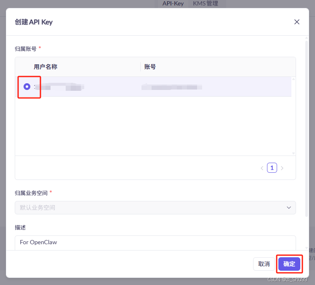315x285 pixels.
Task: Click the 取消 button
Action: [264, 264]
